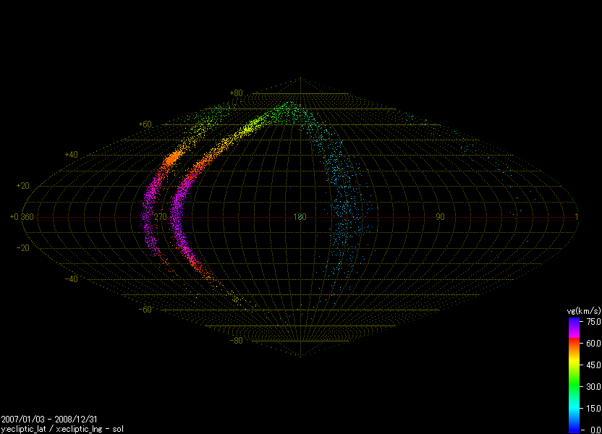The width and height of the screenshot is (602, 434).
Task: Click the -60 latitude label
Action: [x=145, y=310]
